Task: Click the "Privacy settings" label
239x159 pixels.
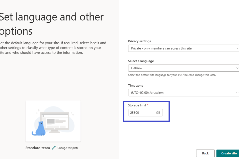Action: tap(140, 41)
